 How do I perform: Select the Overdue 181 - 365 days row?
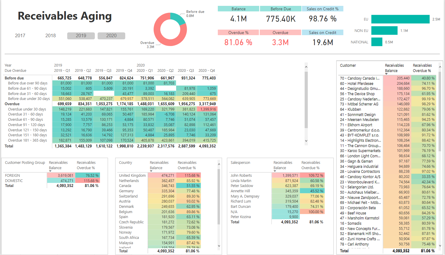[27, 140]
